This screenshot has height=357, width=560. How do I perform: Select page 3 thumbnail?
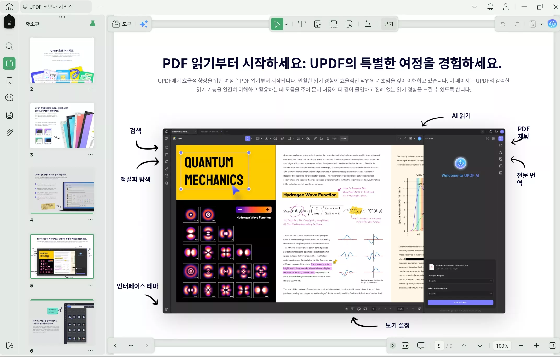click(62, 126)
